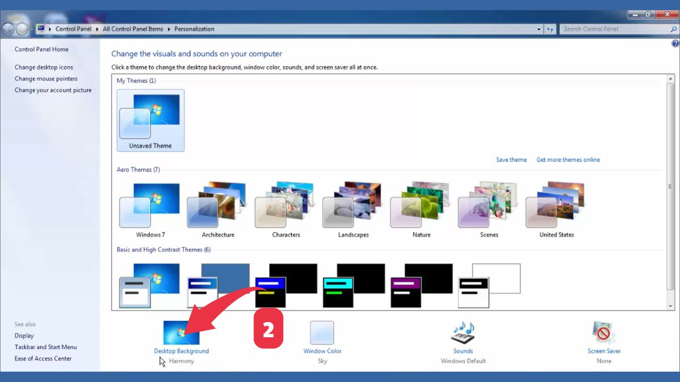Click the Help question mark icon
Image resolution: width=680 pixels, height=382 pixels.
pos(675,44)
